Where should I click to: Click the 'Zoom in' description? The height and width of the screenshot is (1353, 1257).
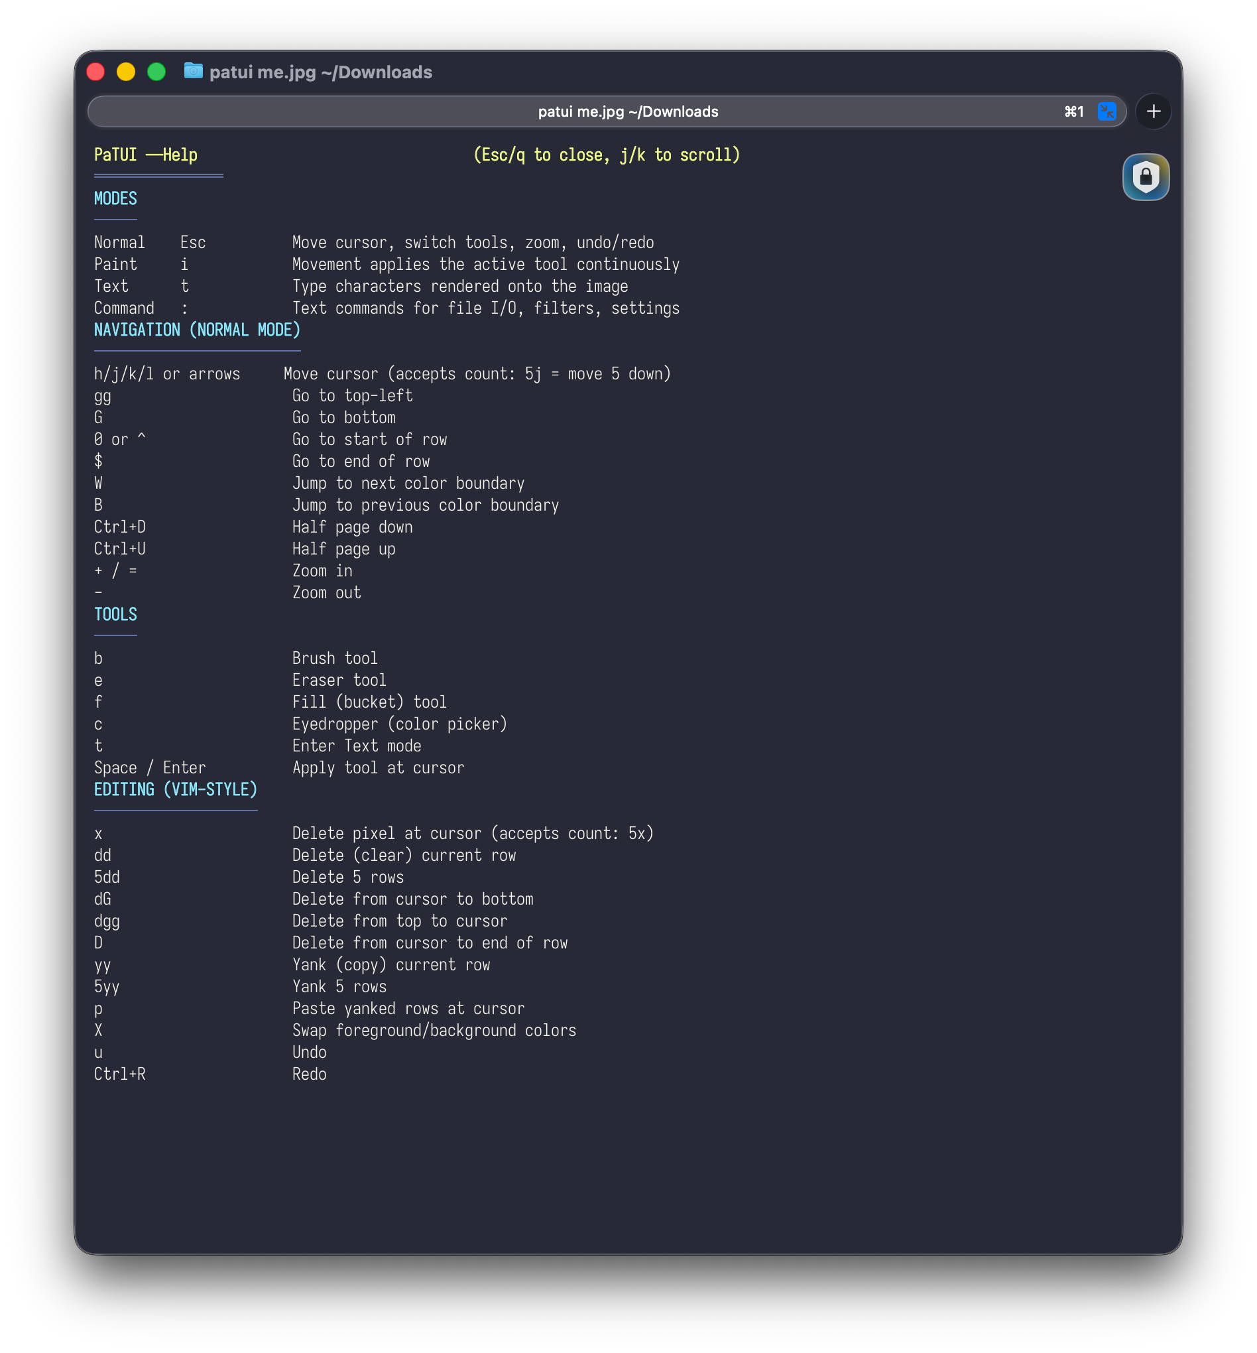click(322, 571)
